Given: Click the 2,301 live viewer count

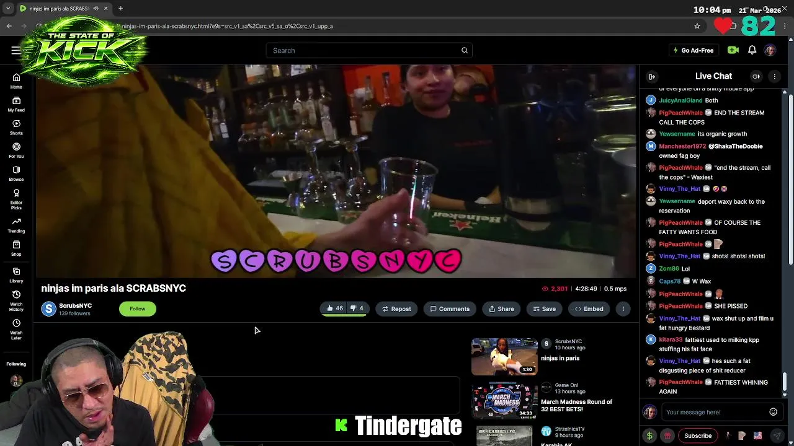Looking at the screenshot, I should pos(555,289).
